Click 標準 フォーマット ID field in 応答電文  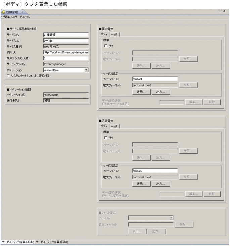tap(155, 145)
